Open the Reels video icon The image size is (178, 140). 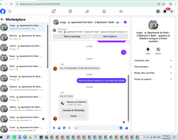tap(70, 11)
